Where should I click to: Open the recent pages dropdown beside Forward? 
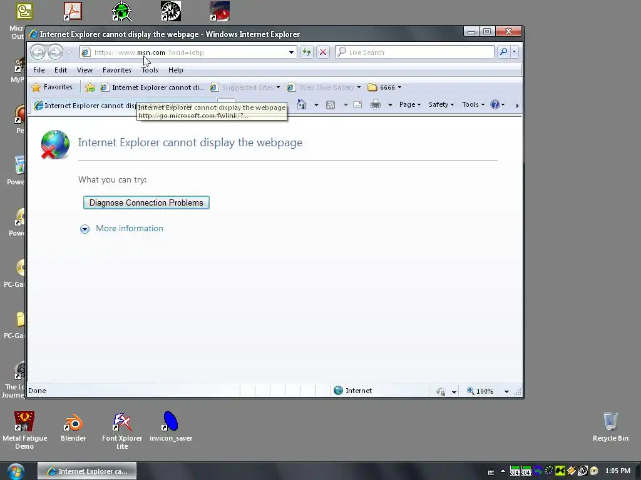(x=69, y=52)
